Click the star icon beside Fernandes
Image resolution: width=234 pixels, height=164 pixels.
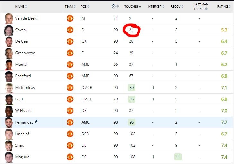click(x=36, y=122)
